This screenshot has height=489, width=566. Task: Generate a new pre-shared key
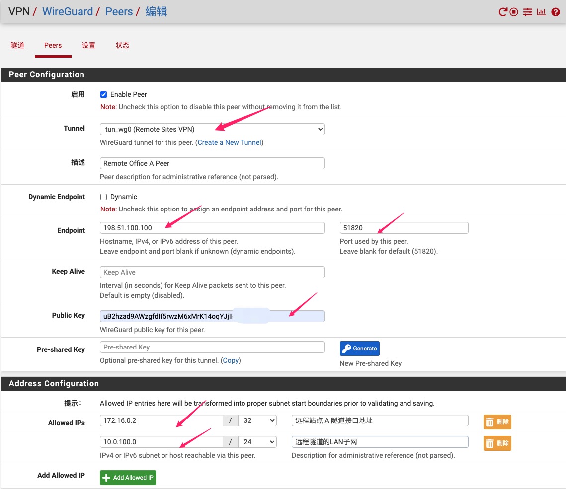pos(359,349)
